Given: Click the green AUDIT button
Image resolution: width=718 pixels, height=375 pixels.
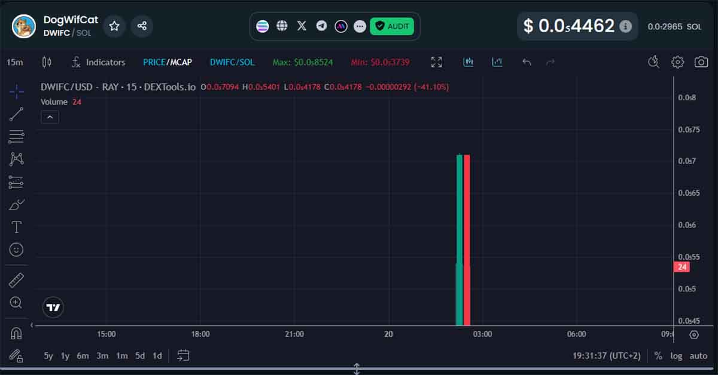Looking at the screenshot, I should 392,26.
